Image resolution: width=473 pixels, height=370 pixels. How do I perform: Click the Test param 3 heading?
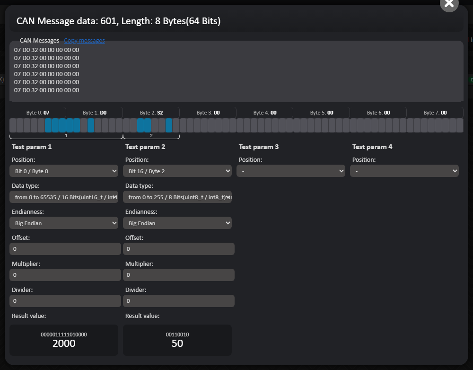[259, 147]
